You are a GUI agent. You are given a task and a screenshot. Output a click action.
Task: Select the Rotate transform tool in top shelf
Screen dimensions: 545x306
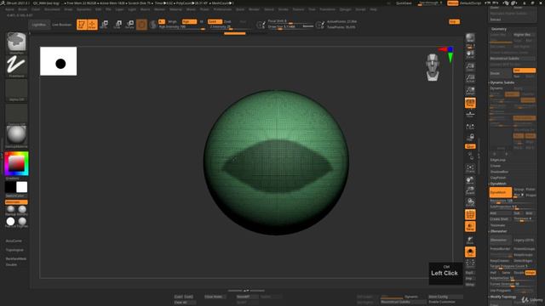(x=130, y=25)
